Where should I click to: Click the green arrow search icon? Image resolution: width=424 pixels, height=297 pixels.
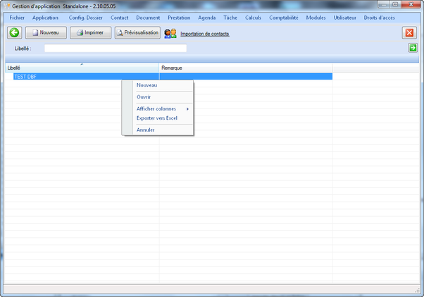point(413,48)
